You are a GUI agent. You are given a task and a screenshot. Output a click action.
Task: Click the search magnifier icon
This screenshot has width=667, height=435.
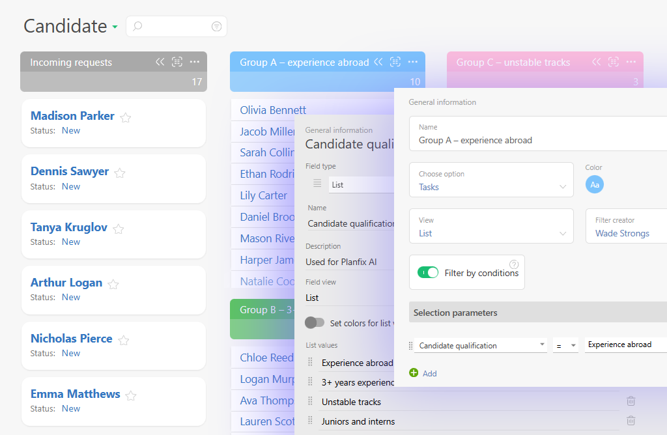click(x=136, y=26)
